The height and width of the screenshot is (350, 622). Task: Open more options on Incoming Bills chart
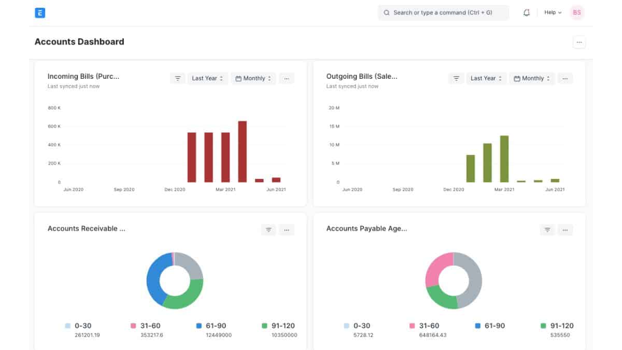point(287,79)
